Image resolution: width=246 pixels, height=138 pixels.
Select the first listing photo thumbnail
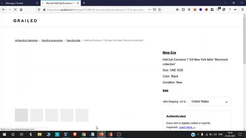[x=22, y=115]
